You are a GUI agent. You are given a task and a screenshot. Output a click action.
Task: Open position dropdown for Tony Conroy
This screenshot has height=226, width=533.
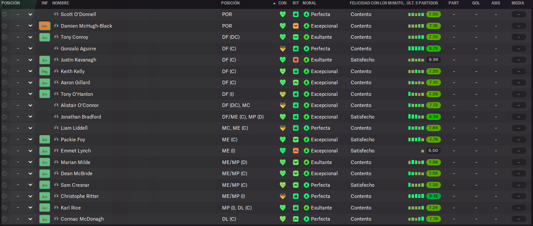pos(30,37)
